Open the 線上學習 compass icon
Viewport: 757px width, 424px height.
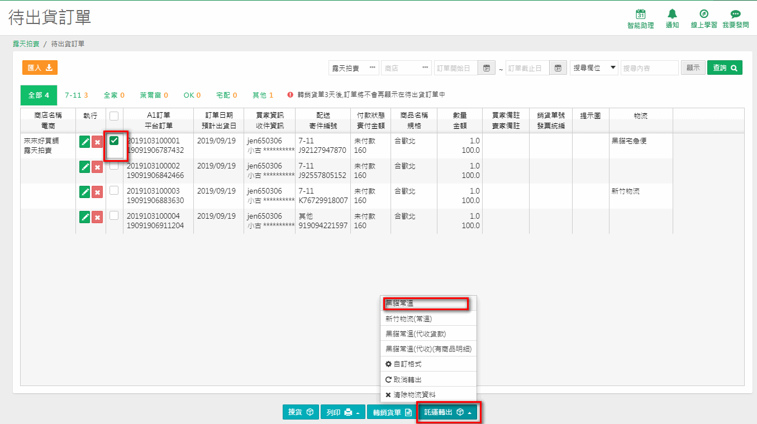click(x=704, y=14)
